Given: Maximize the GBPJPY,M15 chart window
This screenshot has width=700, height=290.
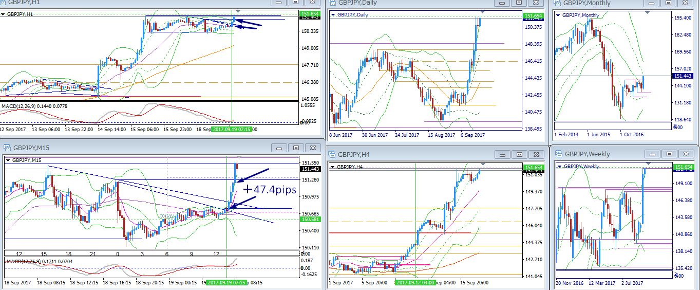Looking at the screenshot, I should point(295,148).
